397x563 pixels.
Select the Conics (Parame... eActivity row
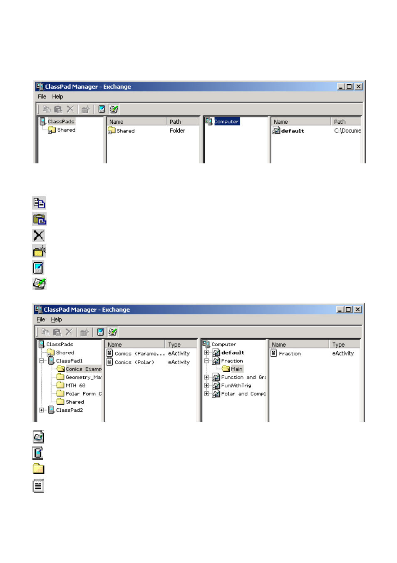pos(151,353)
